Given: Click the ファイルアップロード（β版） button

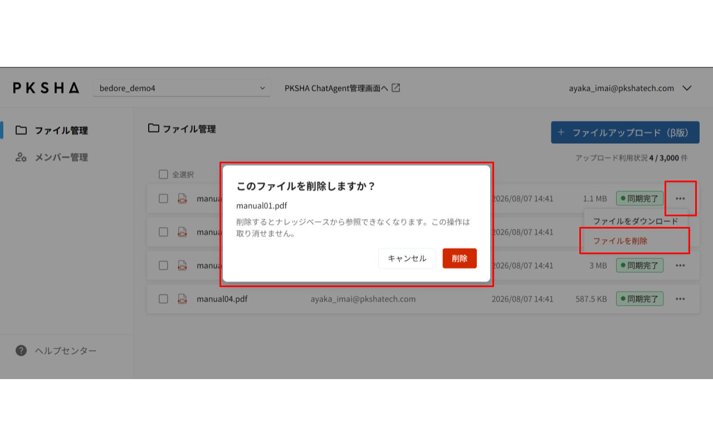Looking at the screenshot, I should click(x=625, y=133).
